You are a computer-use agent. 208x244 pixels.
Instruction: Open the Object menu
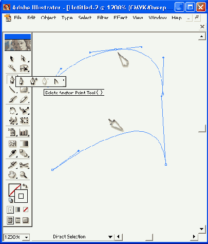click(x=48, y=18)
